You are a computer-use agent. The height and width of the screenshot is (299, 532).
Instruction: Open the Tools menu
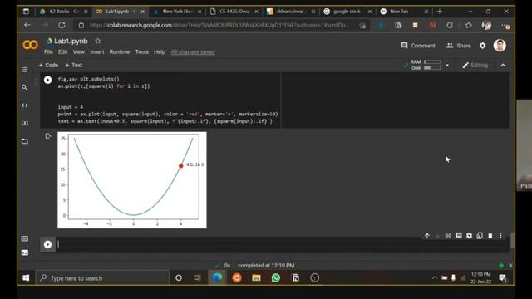pos(142,51)
